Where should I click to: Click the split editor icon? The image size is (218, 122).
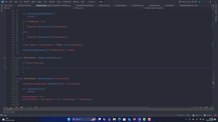point(213,8)
